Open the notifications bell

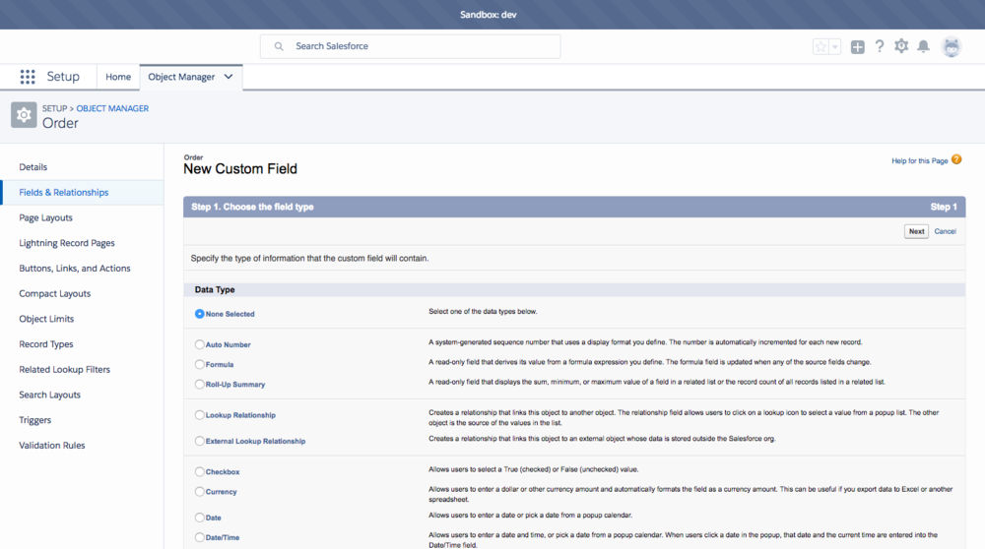pyautogui.click(x=924, y=46)
